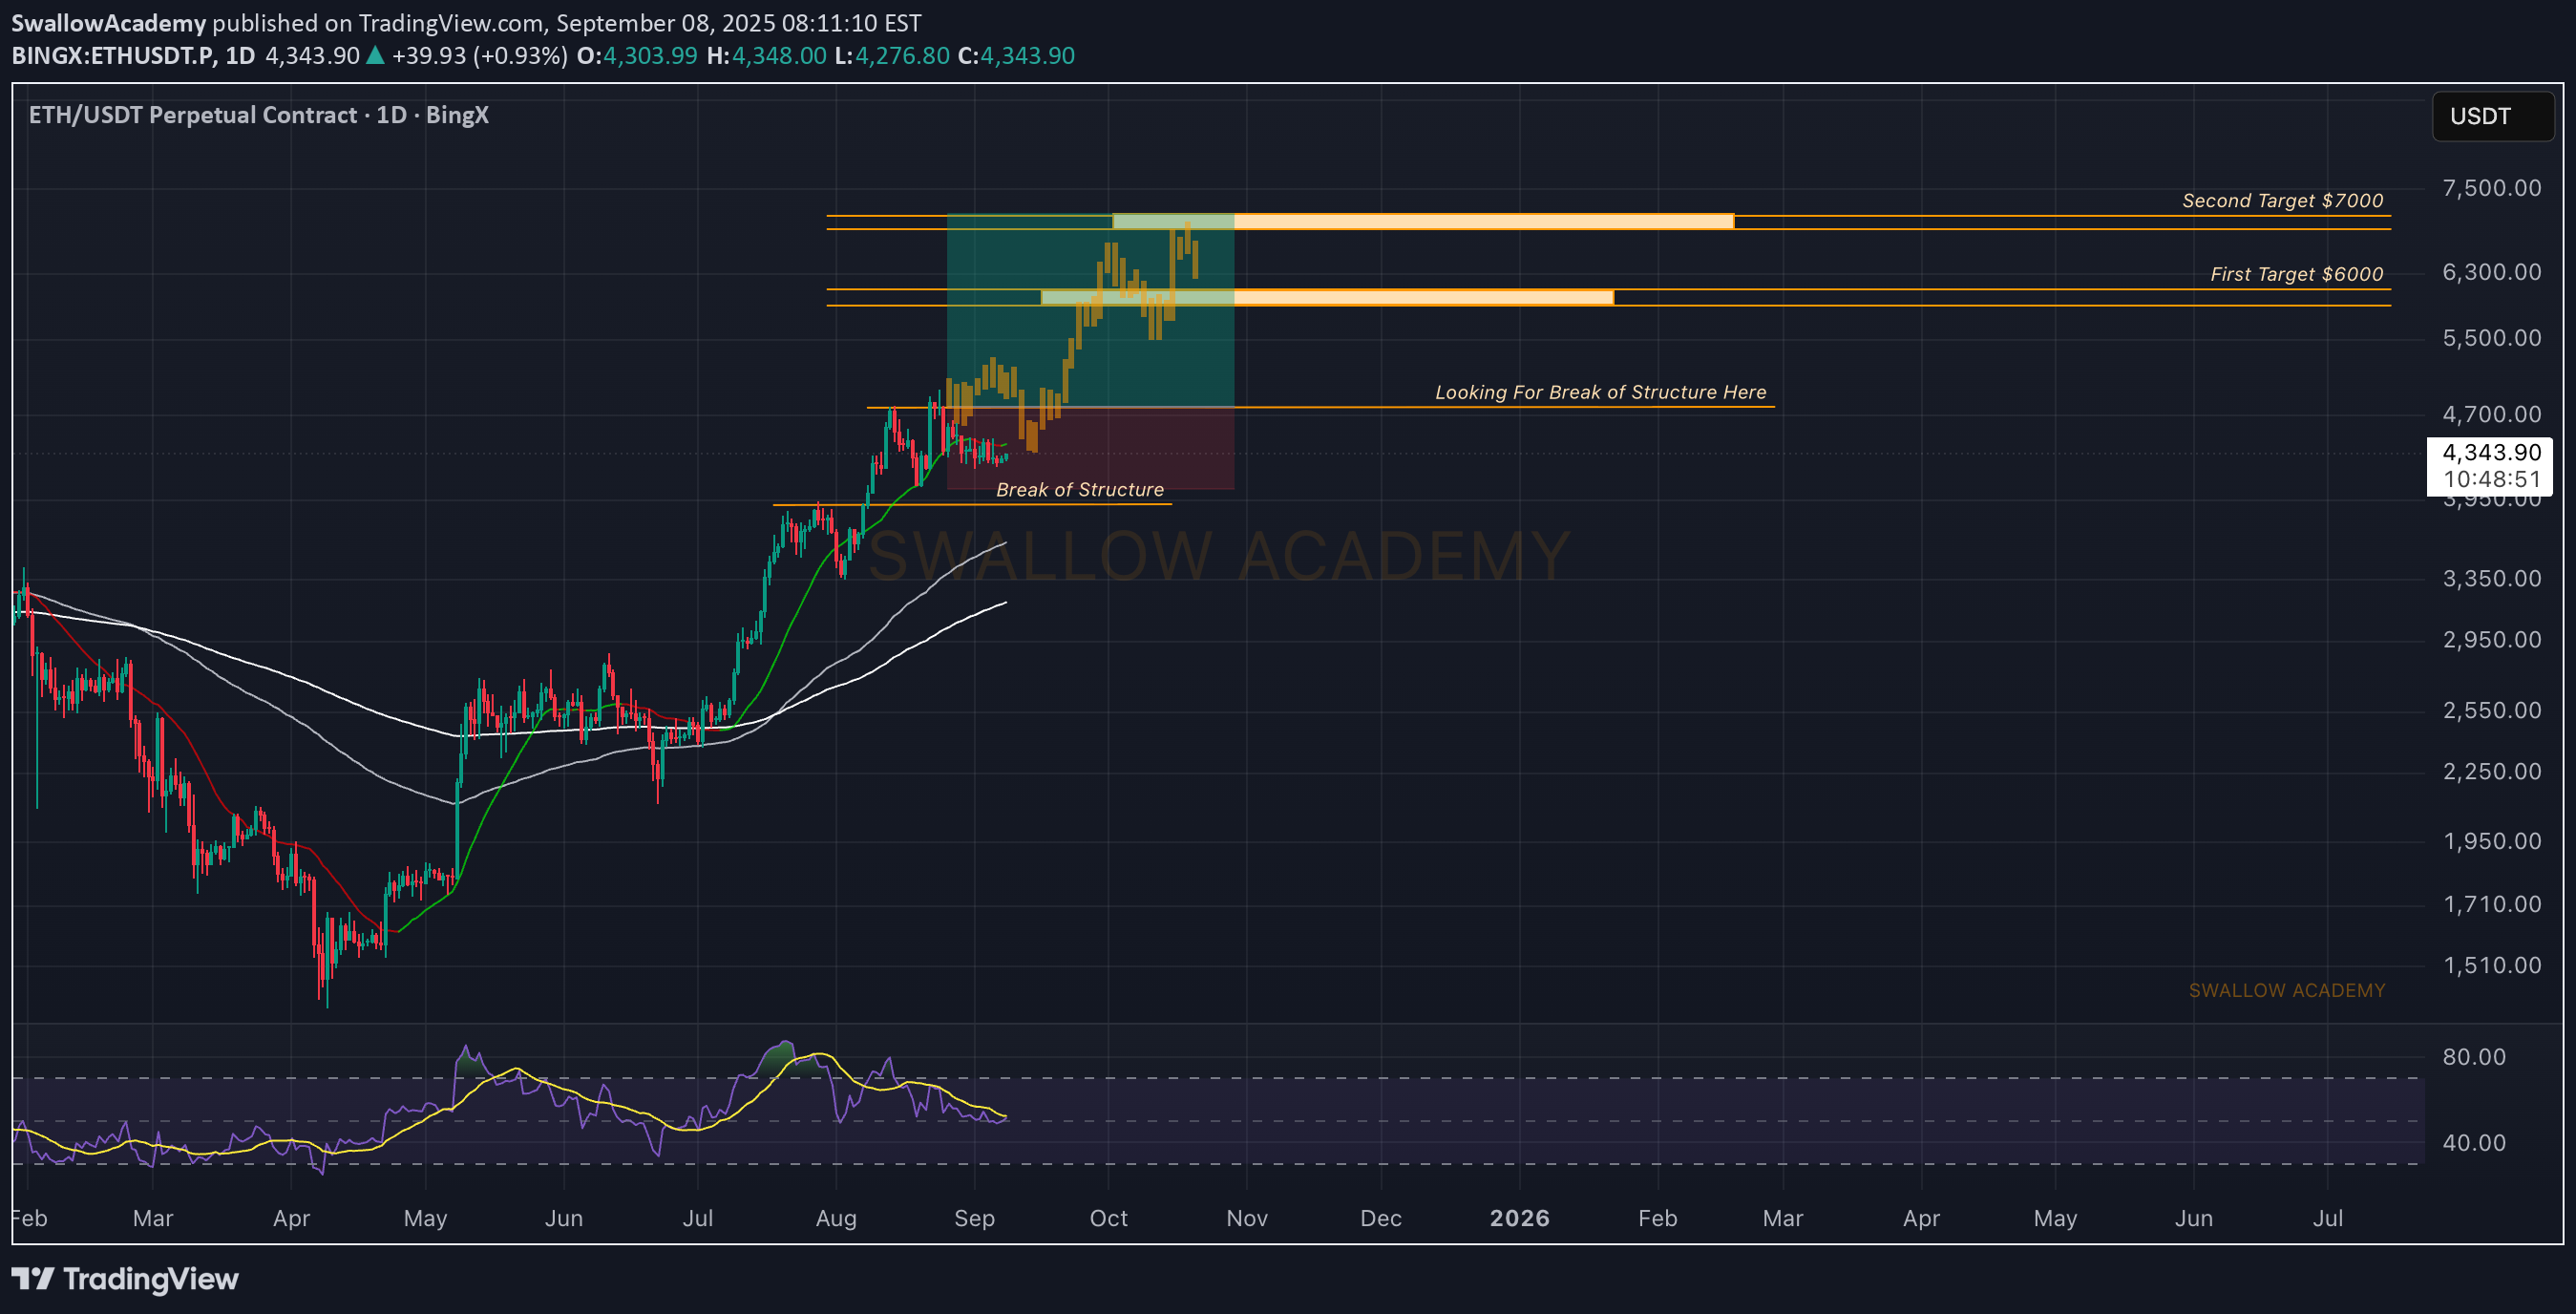Click the USDT currency label button
The height and width of the screenshot is (1314, 2576).
click(2492, 116)
